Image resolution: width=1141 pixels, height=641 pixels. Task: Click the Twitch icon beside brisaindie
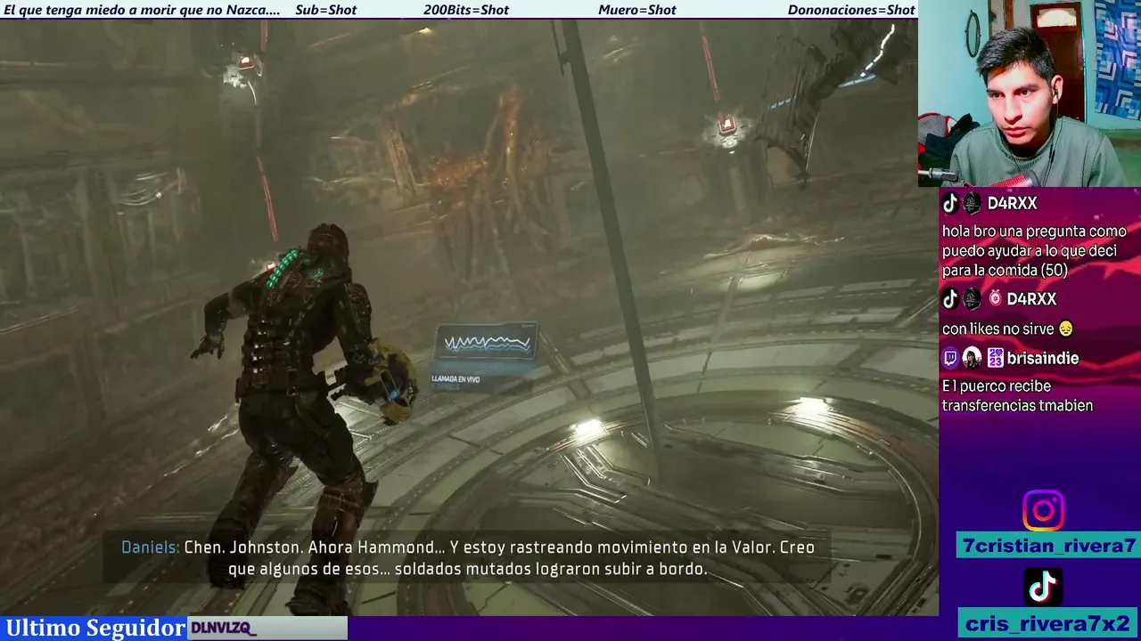click(950, 359)
